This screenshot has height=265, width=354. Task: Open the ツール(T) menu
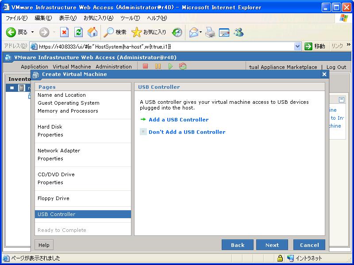click(130, 18)
